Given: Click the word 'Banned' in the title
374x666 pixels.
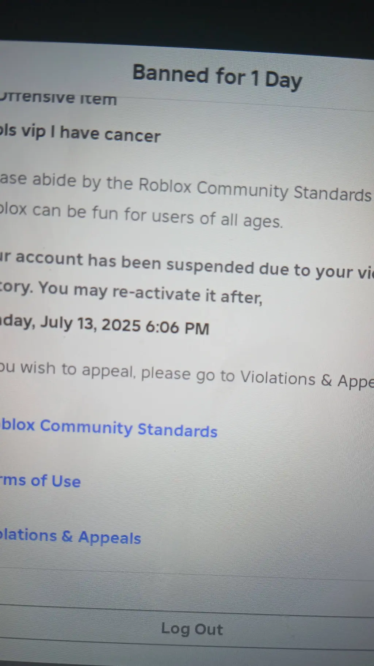Looking at the screenshot, I should click(x=171, y=74).
